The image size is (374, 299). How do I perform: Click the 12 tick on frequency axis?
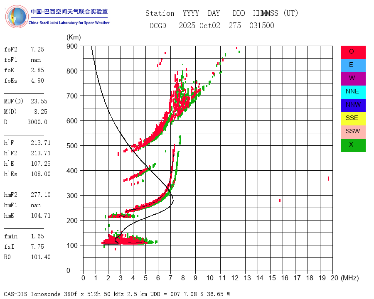tap(235, 278)
